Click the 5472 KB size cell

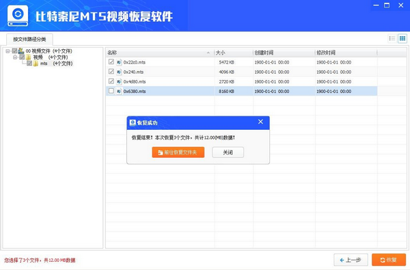coord(226,62)
